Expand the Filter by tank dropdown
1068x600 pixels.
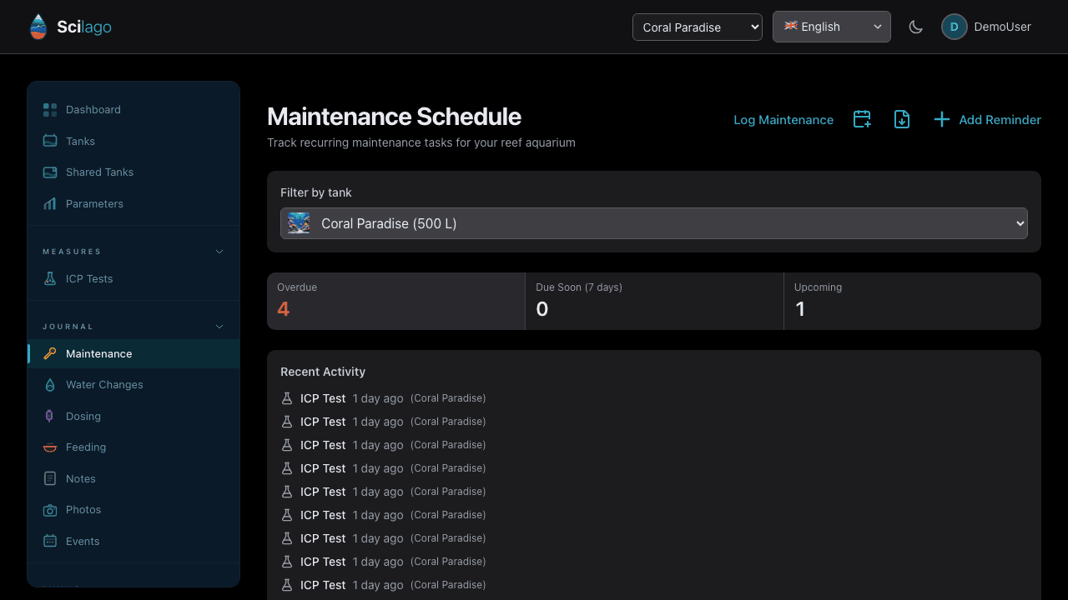(654, 223)
